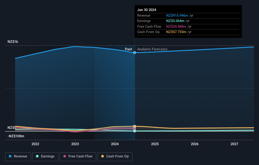The width and height of the screenshot is (259, 165).
Task: Click the Cash From Op label in tooltip
Action: 148,32
